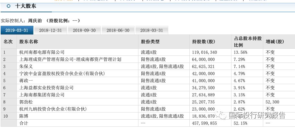
Task: Select shareholder 朱保义
Action: pyautogui.click(x=26, y=66)
